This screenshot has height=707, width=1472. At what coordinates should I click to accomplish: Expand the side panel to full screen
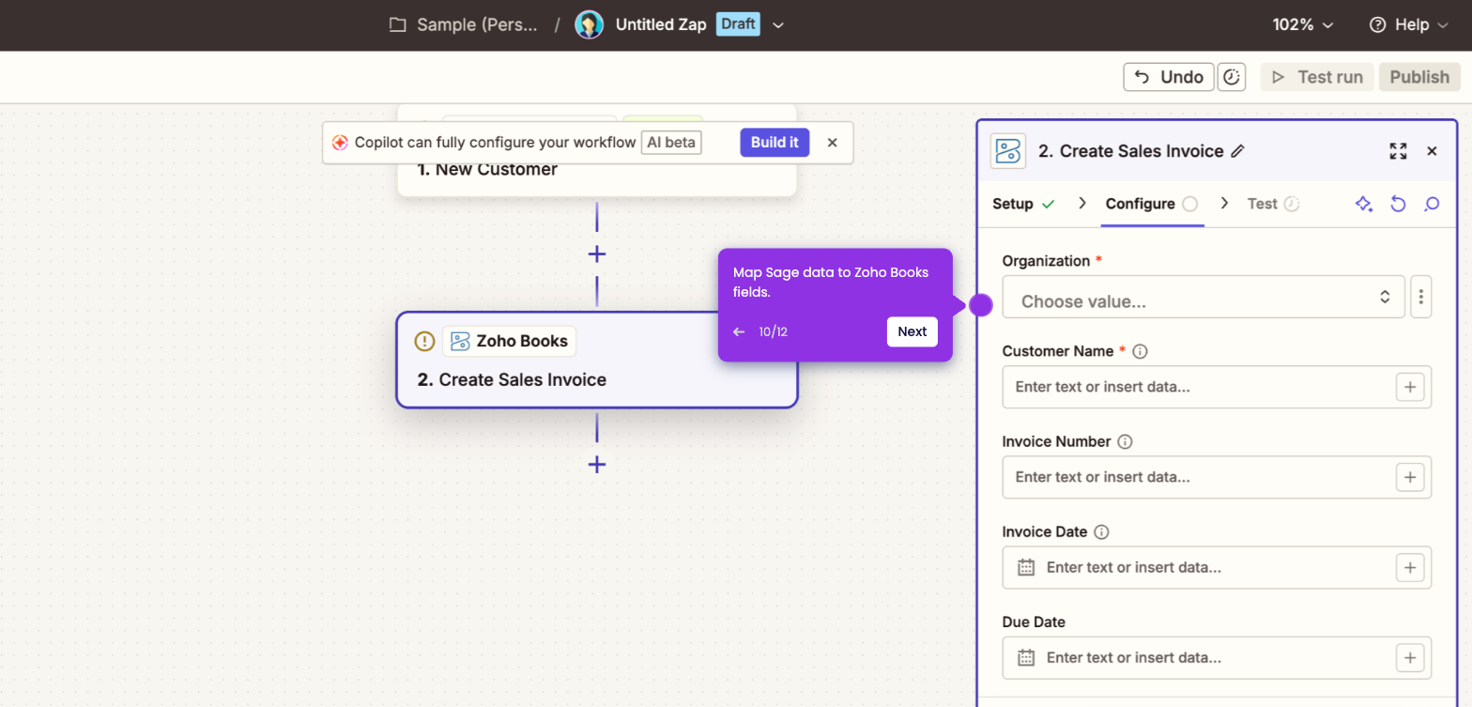click(1398, 151)
